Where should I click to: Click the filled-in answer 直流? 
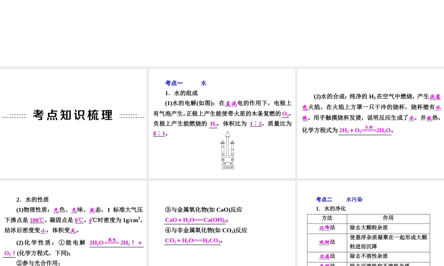click(231, 103)
